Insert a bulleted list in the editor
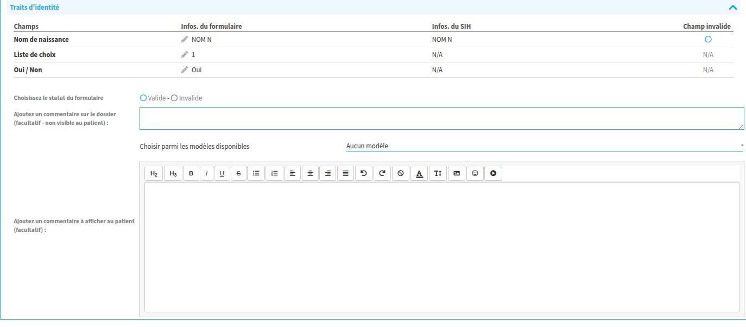Viewport: 746px width, 327px height. tap(256, 173)
